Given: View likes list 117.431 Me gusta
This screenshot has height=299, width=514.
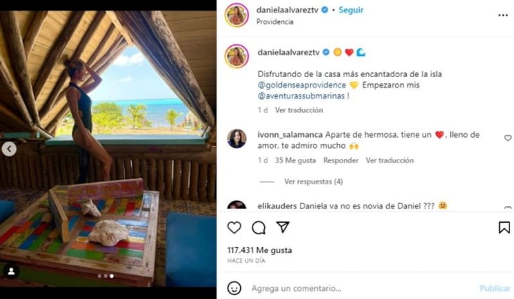Looking at the screenshot, I should click(x=260, y=250).
